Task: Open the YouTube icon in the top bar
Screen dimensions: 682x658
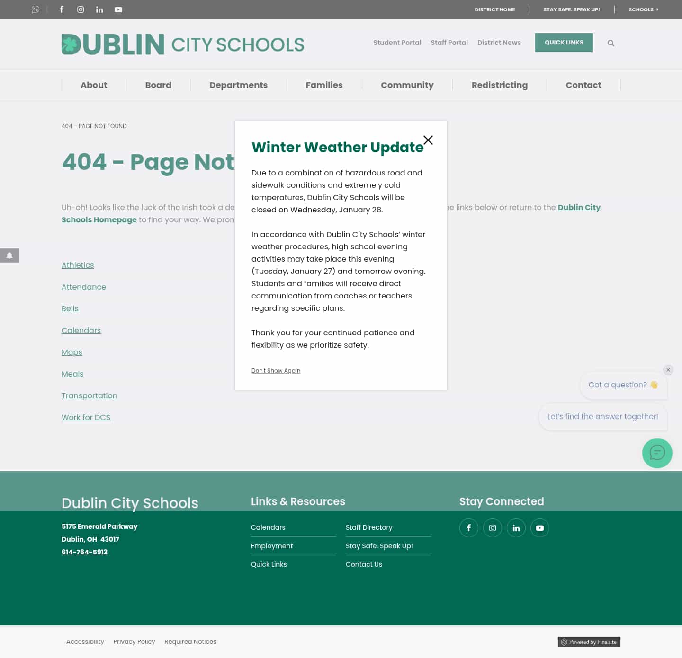Action: pyautogui.click(x=118, y=9)
